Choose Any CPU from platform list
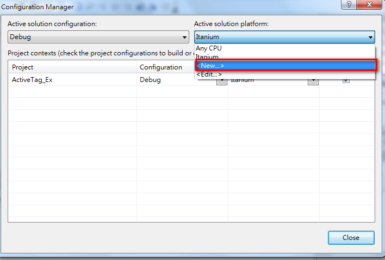This screenshot has height=260, width=385. pos(209,48)
